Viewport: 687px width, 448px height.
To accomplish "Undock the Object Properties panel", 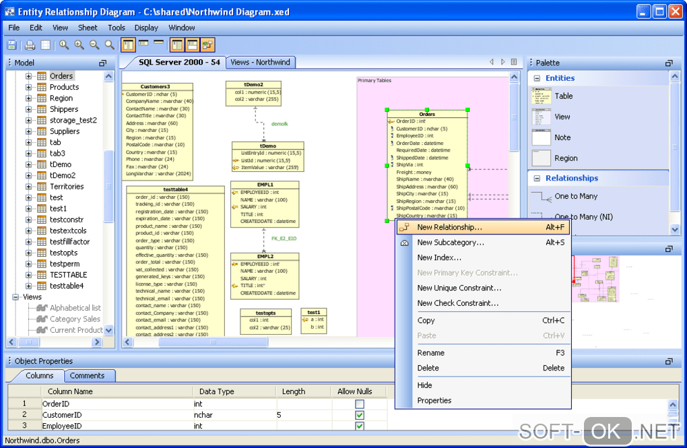I will coord(669,361).
